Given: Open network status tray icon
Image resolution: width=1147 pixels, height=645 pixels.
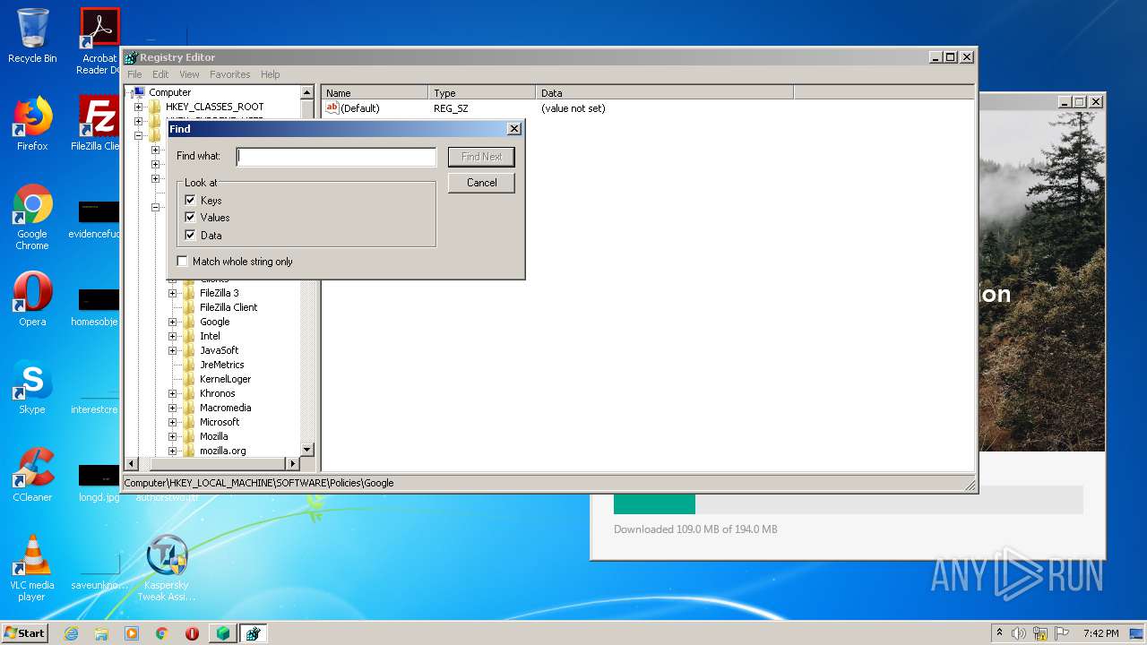Looking at the screenshot, I should (x=1040, y=633).
